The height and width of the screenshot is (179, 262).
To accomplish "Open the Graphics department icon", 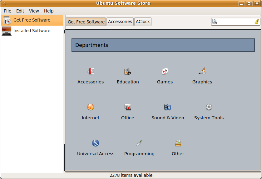I will (x=202, y=71).
